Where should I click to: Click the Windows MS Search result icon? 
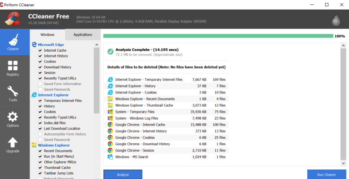point(110,157)
